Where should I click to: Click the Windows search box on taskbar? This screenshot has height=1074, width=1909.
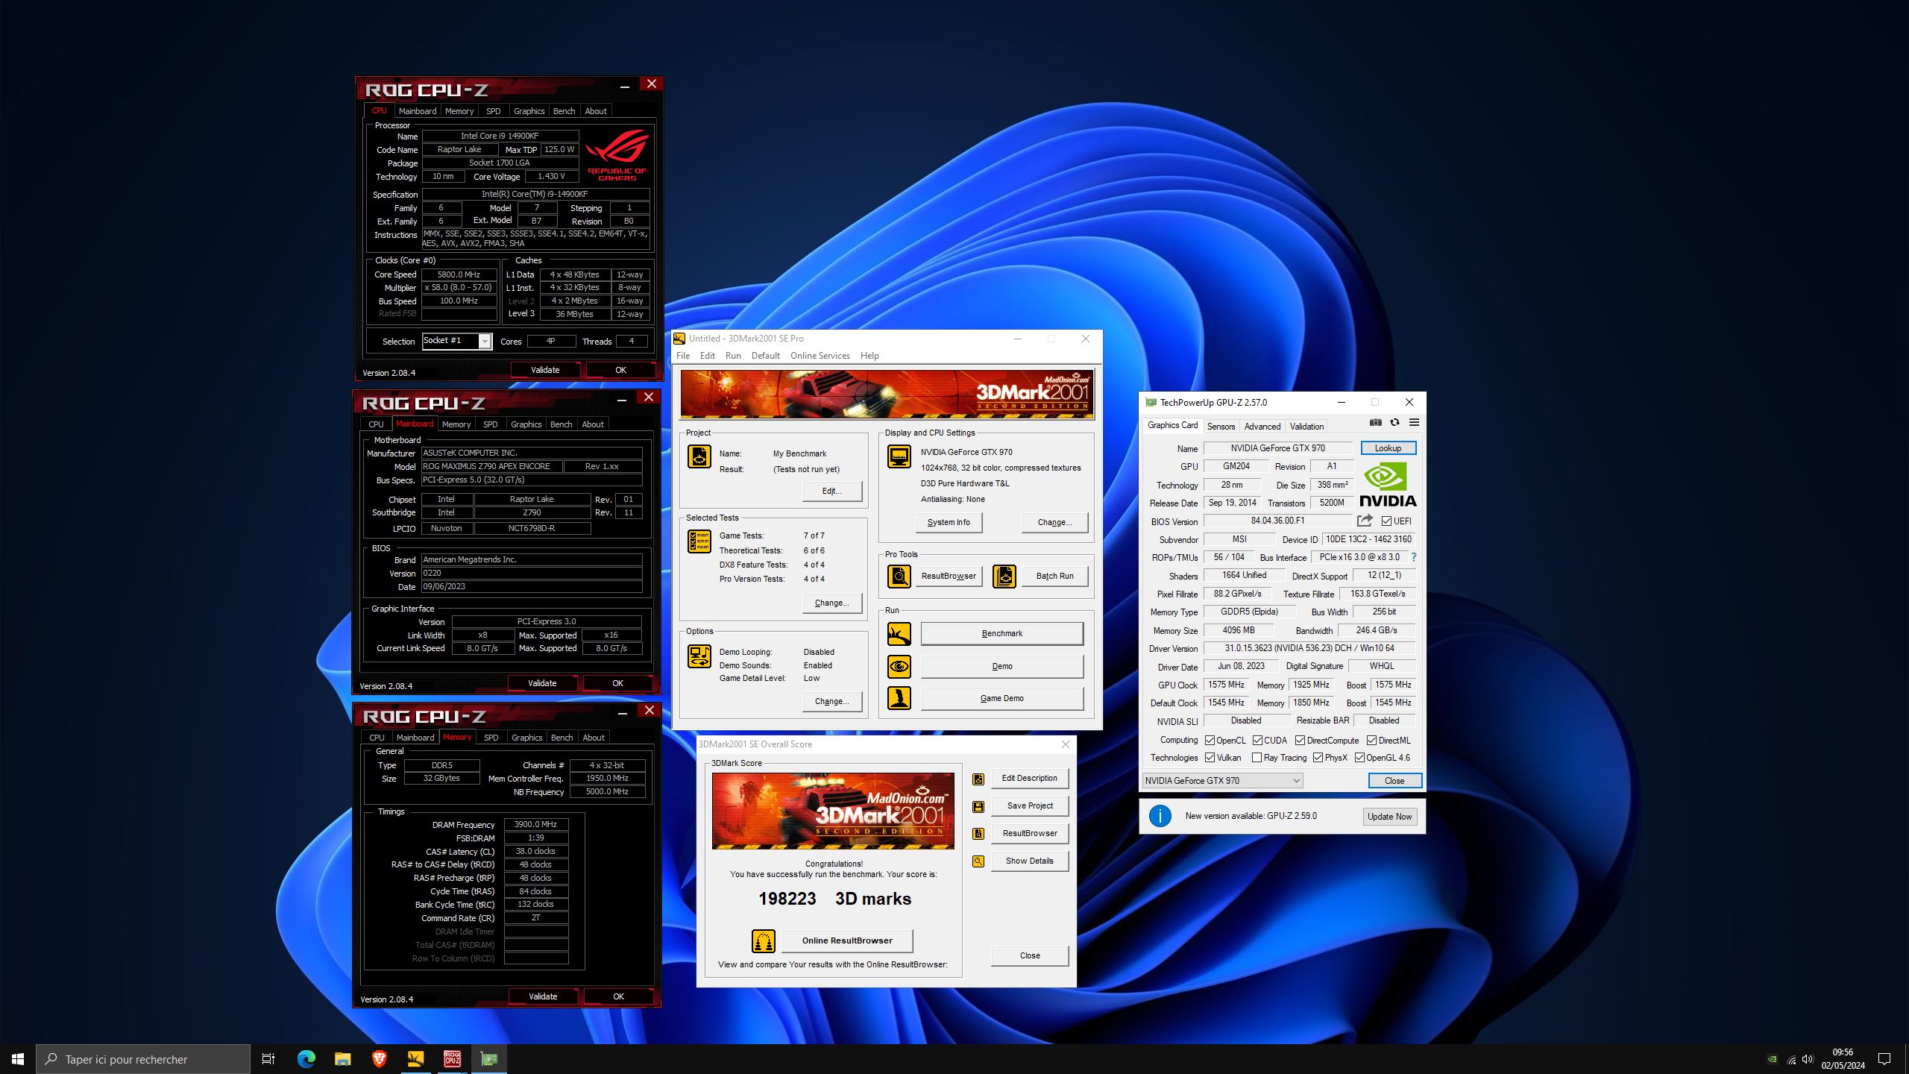[143, 1059]
